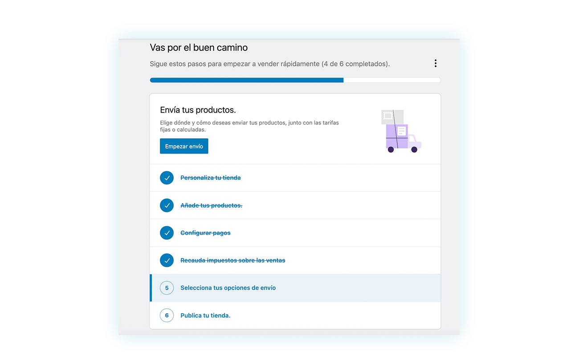The image size is (579, 364).
Task: Click the Envía tus productos heading
Action: pos(198,110)
